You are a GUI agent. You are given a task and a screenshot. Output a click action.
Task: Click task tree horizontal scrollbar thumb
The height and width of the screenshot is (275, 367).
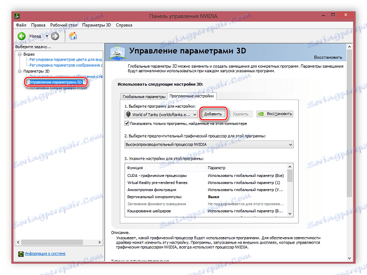click(x=52, y=242)
